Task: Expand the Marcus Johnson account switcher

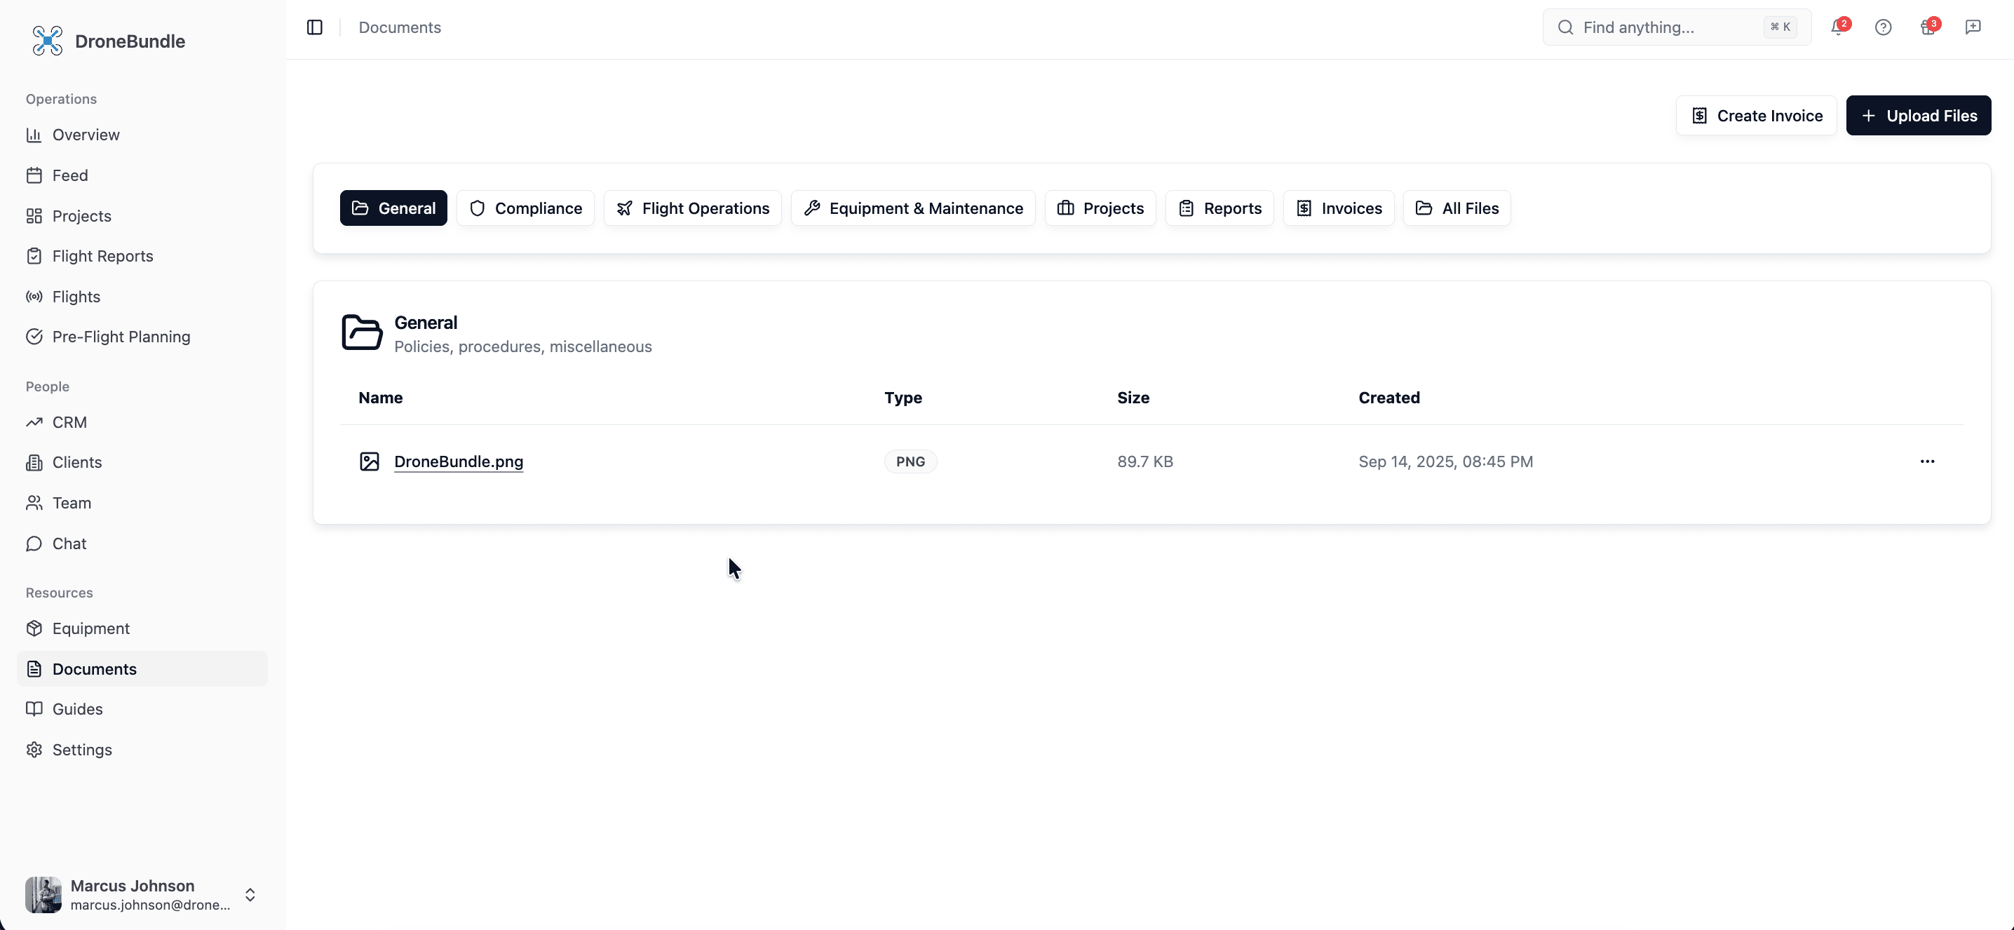Action: point(250,894)
